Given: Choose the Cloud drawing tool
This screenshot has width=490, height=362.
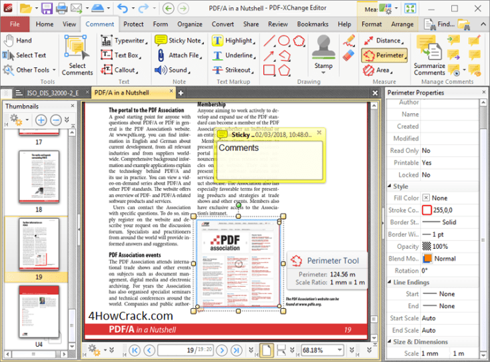Looking at the screenshot, I should tap(299, 41).
